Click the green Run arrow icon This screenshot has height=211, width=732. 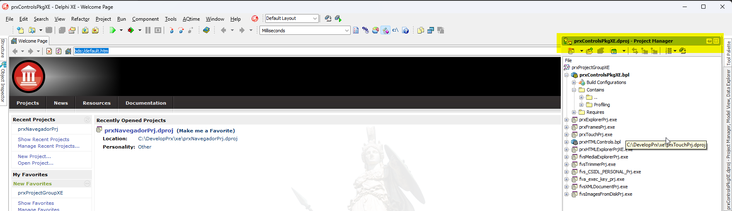click(113, 30)
